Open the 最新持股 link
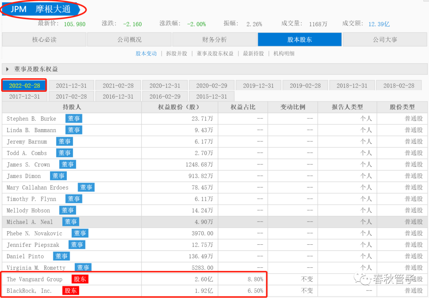The image size is (429, 298). 253,54
